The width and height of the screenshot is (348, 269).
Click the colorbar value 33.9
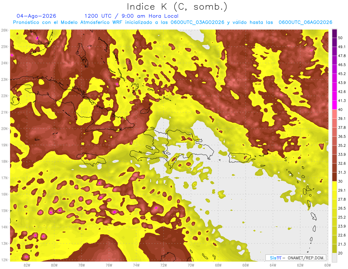pyautogui.click(x=342, y=154)
